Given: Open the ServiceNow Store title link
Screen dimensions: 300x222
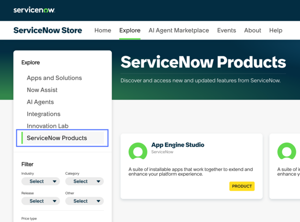Looking at the screenshot, I should (48, 31).
